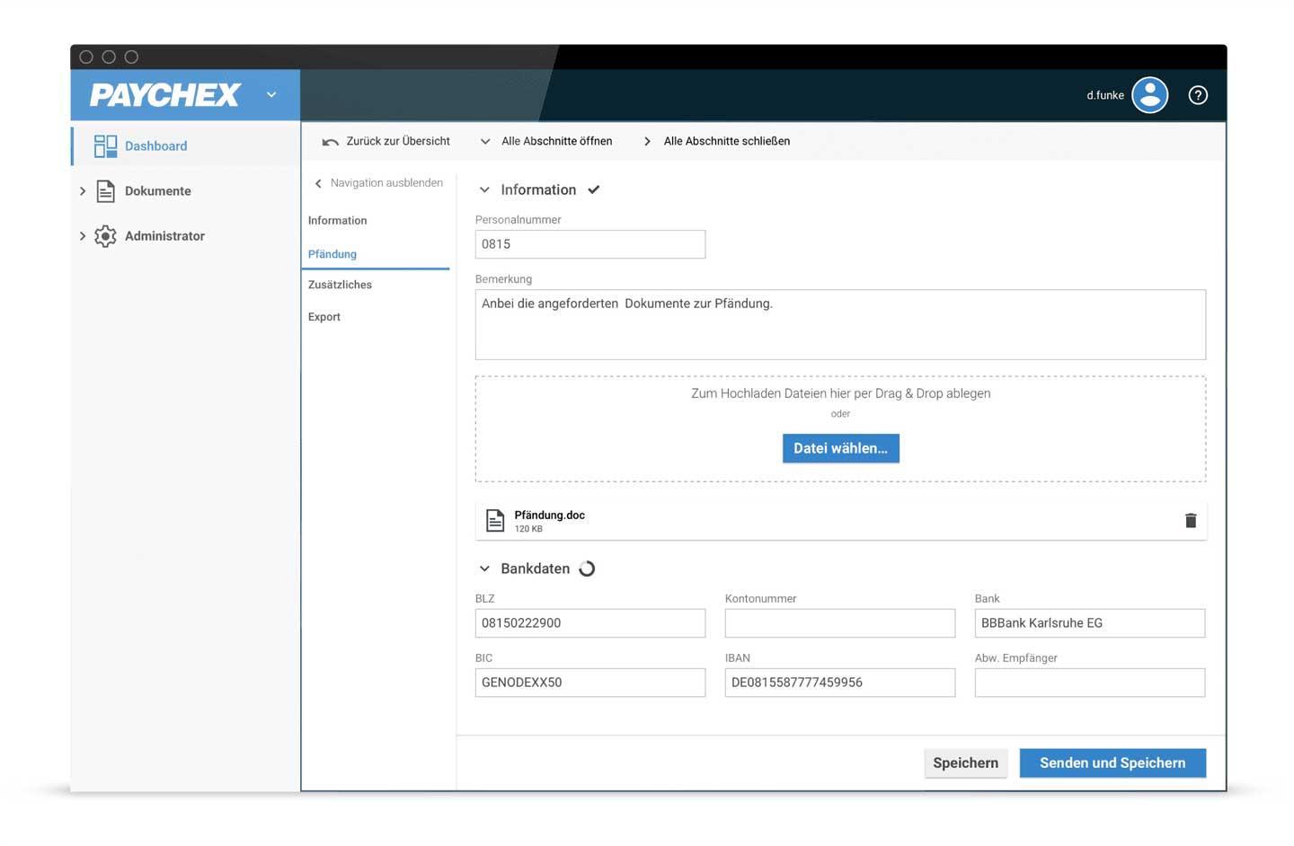Viewport: 1294px width, 846px height.
Task: Click the BIC input field
Action: click(x=590, y=683)
